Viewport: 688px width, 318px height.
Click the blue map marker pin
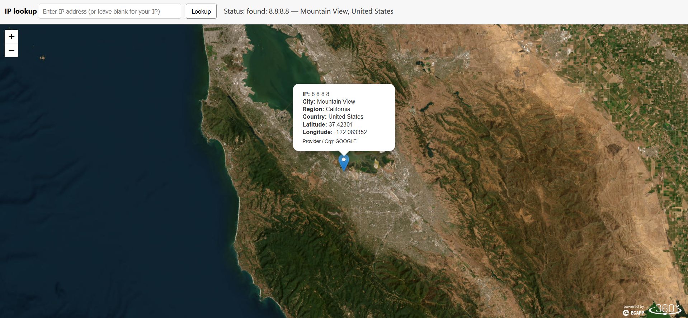coord(344,162)
